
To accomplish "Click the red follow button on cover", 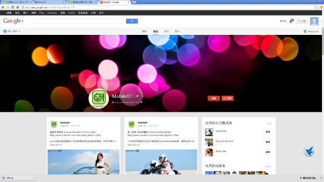I will (x=214, y=98).
